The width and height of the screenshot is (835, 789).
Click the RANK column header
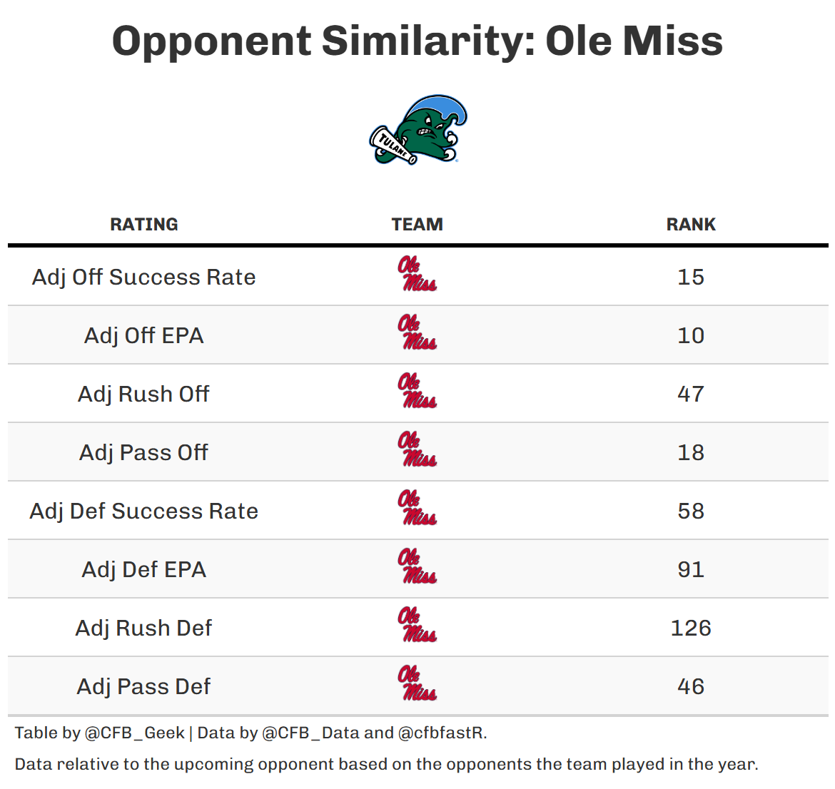[691, 225]
